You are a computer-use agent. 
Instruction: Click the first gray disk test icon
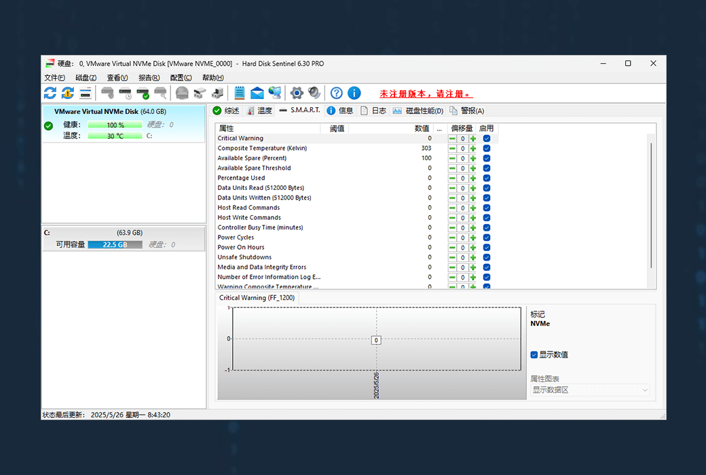click(x=107, y=93)
